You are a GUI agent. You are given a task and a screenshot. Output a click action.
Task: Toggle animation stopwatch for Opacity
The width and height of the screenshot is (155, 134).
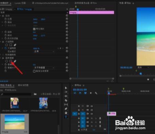(x=5, y=48)
